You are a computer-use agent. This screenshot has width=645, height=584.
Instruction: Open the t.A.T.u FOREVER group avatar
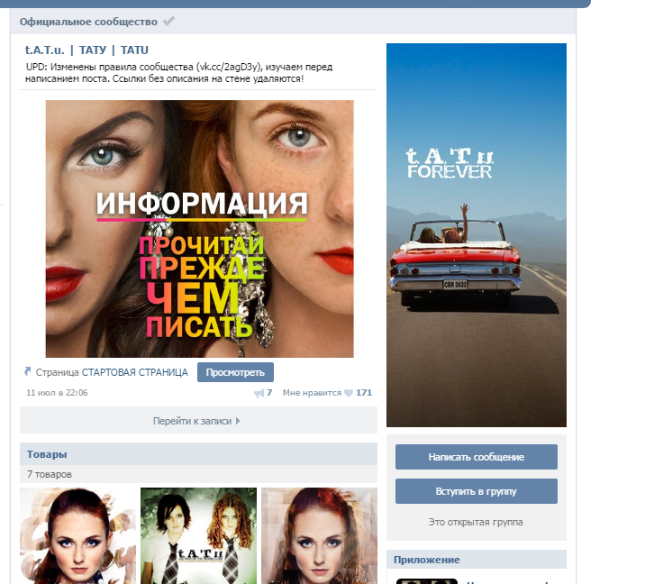pos(477,235)
